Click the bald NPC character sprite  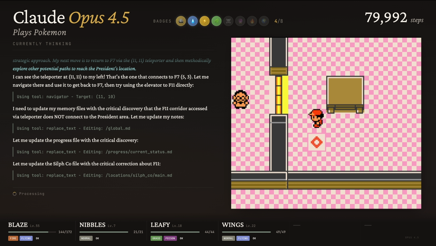coord(241,99)
